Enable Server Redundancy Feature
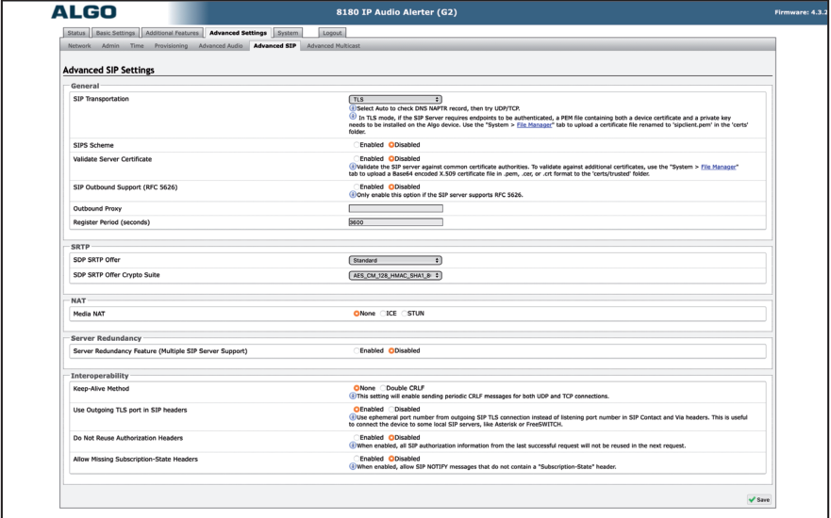The height and width of the screenshot is (518, 831). 355,350
